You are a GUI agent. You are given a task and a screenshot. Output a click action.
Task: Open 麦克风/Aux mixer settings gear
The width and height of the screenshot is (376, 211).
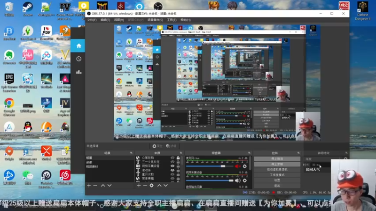(x=244, y=166)
